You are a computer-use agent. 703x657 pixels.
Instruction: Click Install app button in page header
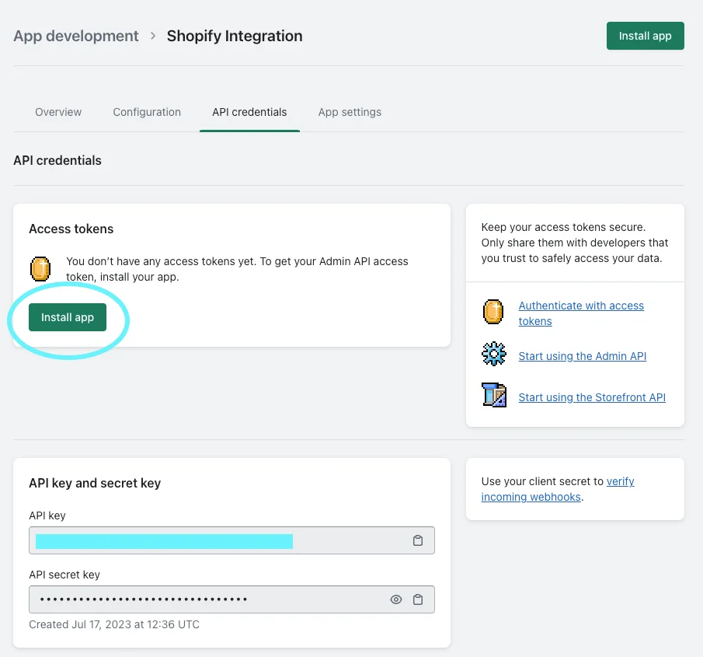(x=646, y=36)
